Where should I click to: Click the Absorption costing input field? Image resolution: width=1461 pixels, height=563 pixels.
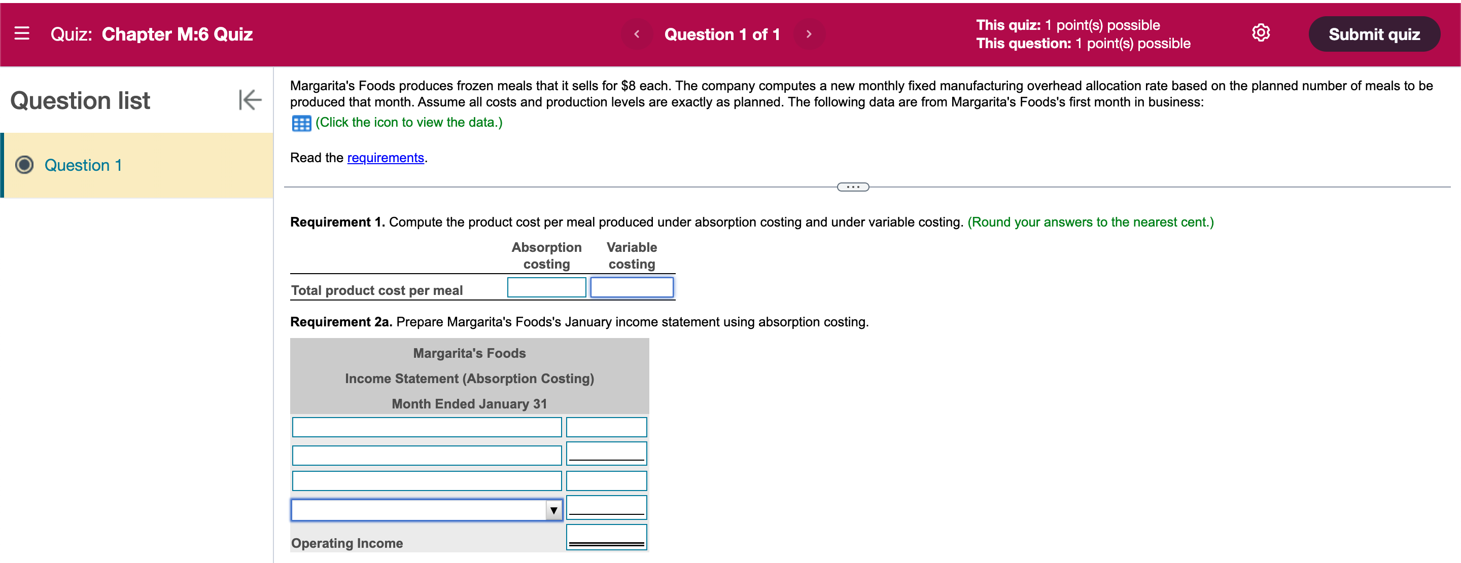point(546,287)
